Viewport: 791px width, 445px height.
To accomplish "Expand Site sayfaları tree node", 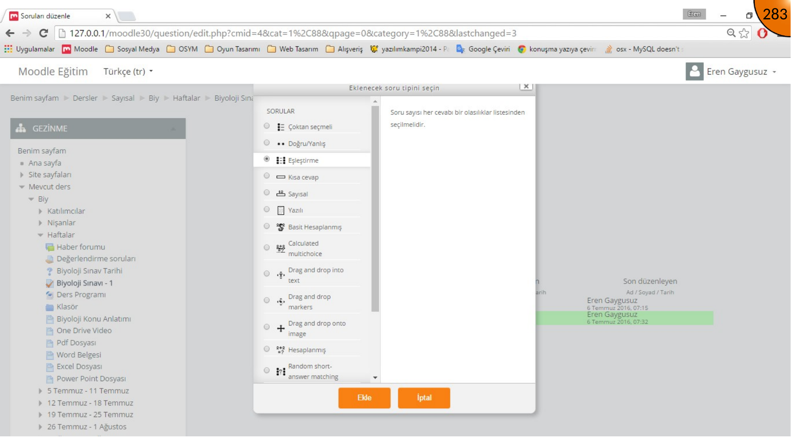I will pos(22,175).
